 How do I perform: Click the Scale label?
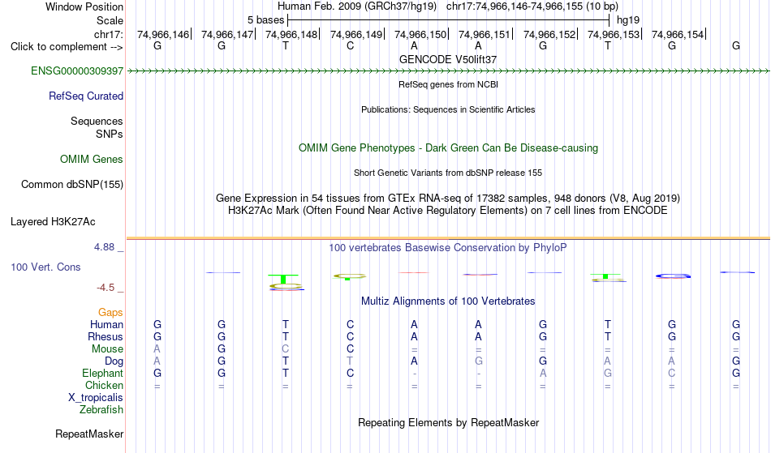(x=110, y=20)
